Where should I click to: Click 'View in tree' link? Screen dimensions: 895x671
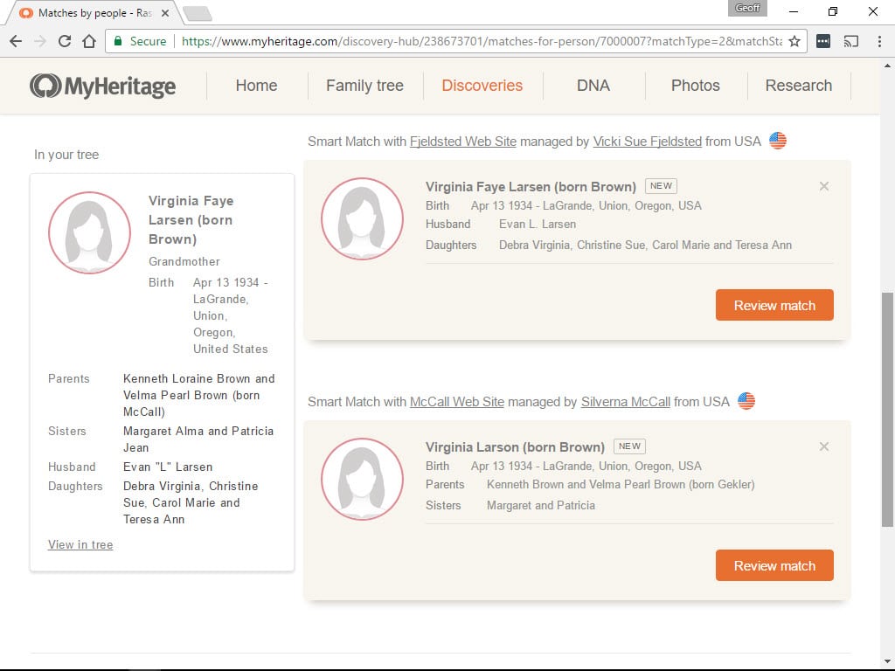coord(80,544)
